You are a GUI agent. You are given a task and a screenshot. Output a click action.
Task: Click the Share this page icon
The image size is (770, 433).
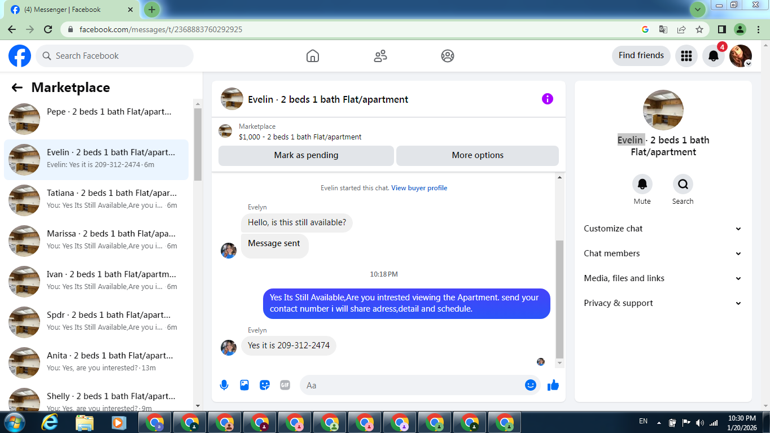point(681,29)
